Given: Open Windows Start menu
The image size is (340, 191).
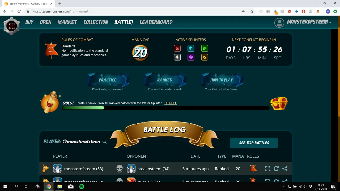Looking at the screenshot, I should coord(5,186).
